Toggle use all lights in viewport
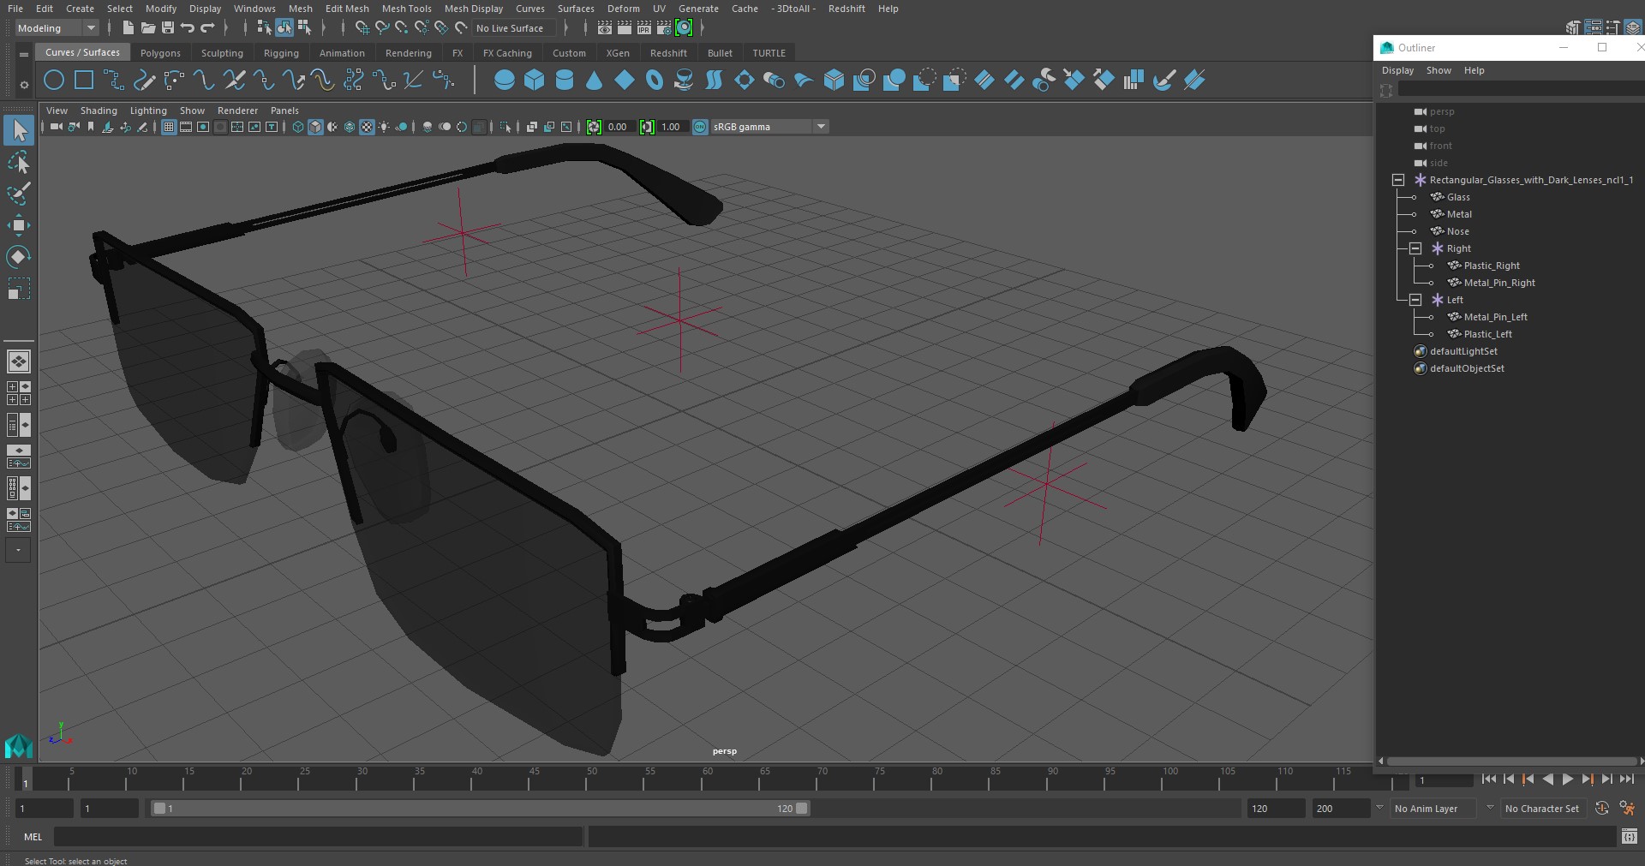Viewport: 1645px width, 866px height. click(x=384, y=127)
